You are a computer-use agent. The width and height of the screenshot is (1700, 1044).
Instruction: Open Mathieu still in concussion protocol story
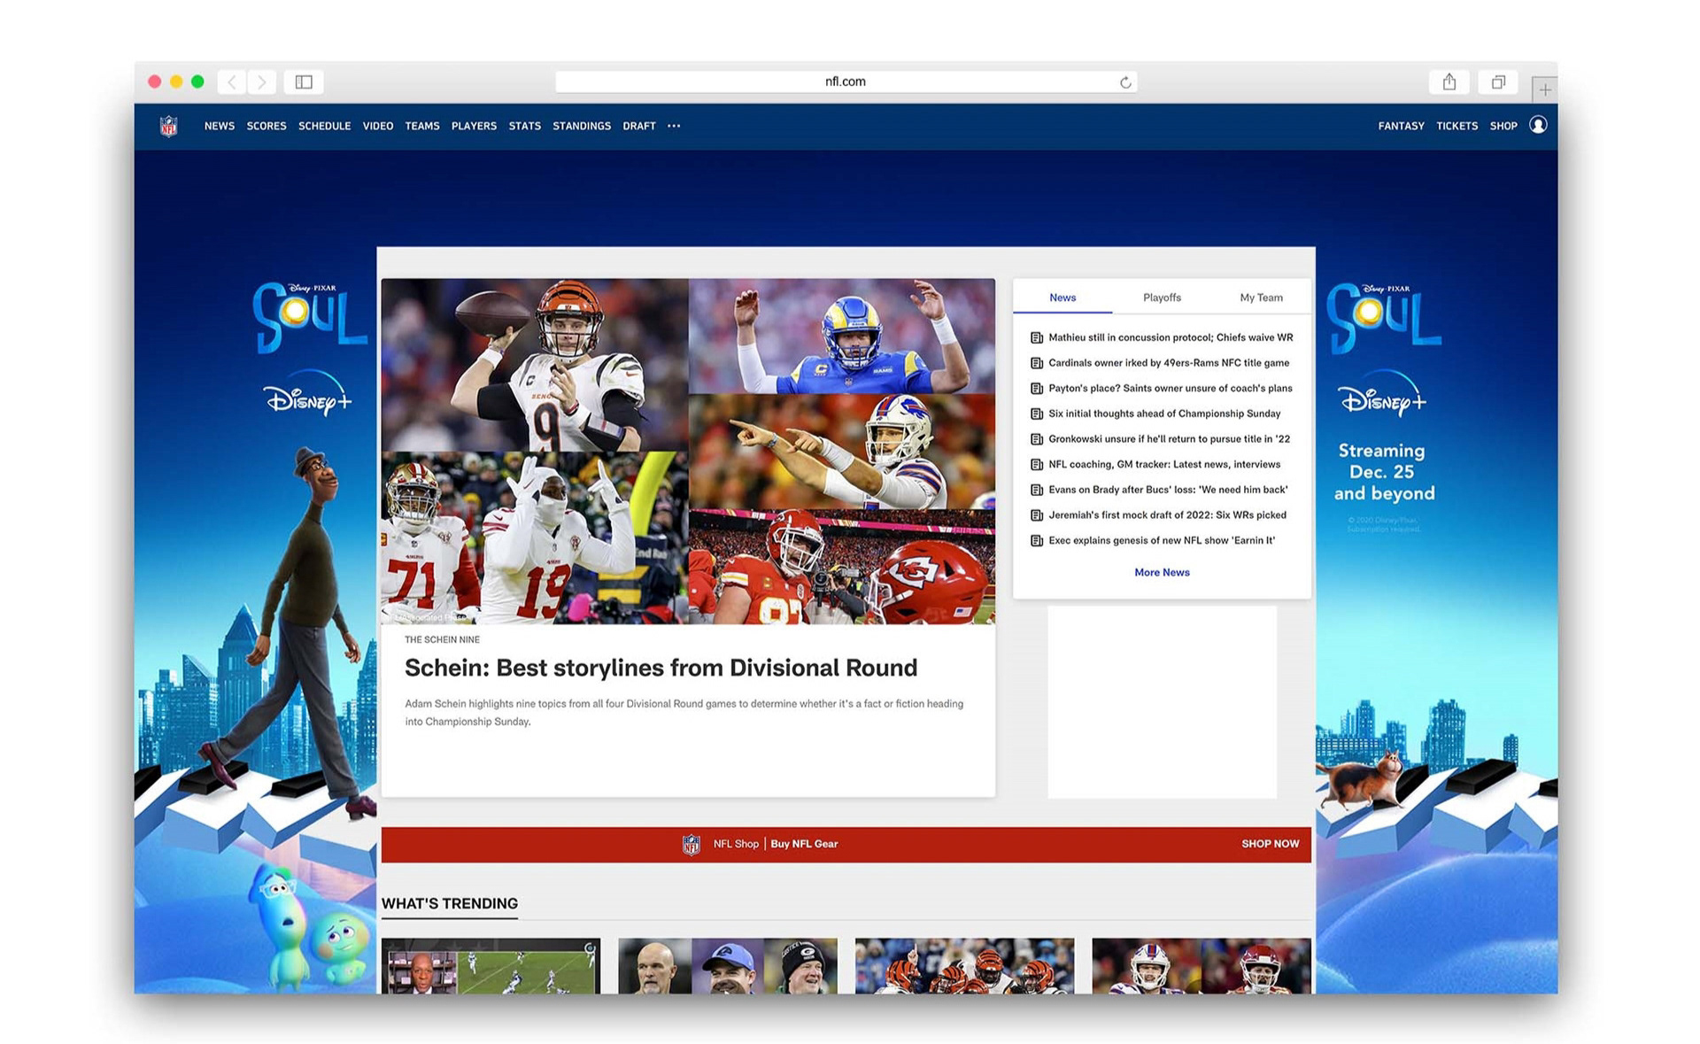tap(1171, 337)
